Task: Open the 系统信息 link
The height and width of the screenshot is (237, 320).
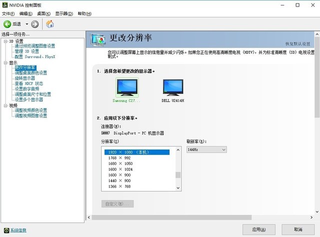Action: click(x=18, y=230)
